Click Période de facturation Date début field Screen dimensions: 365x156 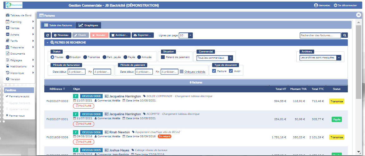[x=76, y=72]
